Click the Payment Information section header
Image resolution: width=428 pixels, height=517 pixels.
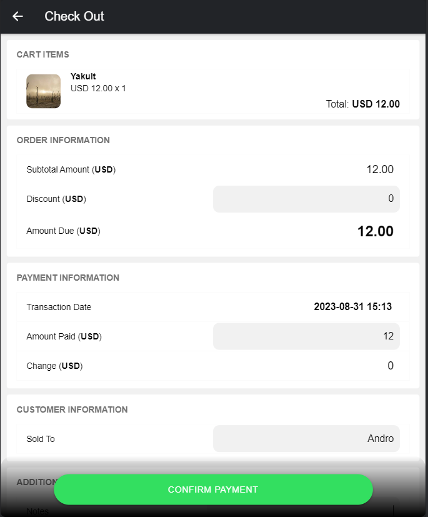67,278
